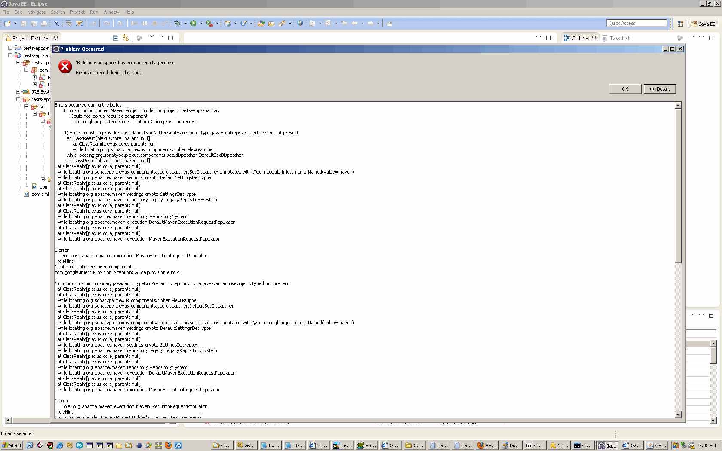Image resolution: width=722 pixels, height=451 pixels.
Task: Click Collapse All in Project Explorer
Action: [x=115, y=38]
